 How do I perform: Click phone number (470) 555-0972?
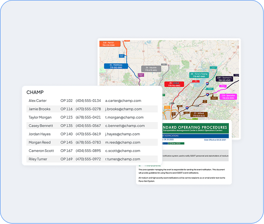pos(88,159)
